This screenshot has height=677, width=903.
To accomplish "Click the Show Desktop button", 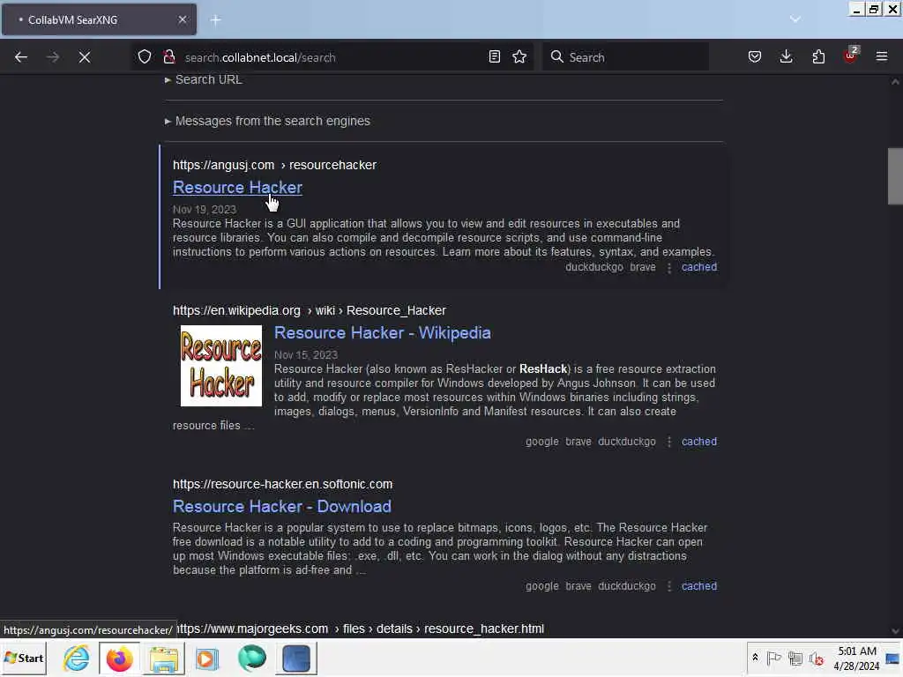I will click(x=892, y=658).
